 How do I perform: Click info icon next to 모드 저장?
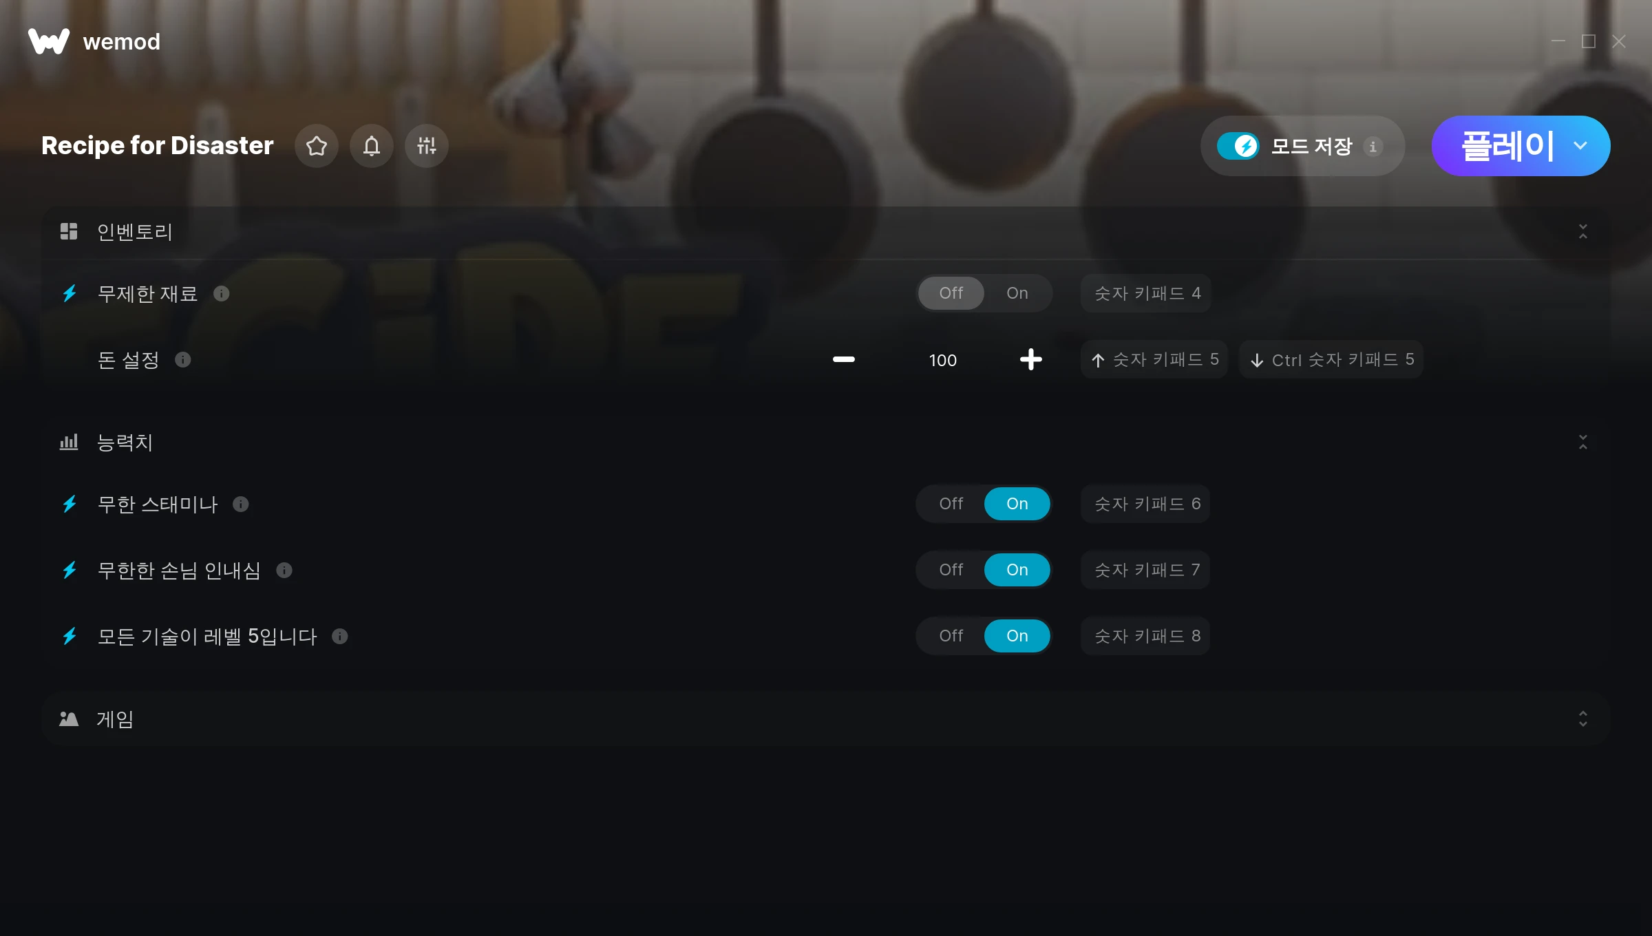[1373, 147]
